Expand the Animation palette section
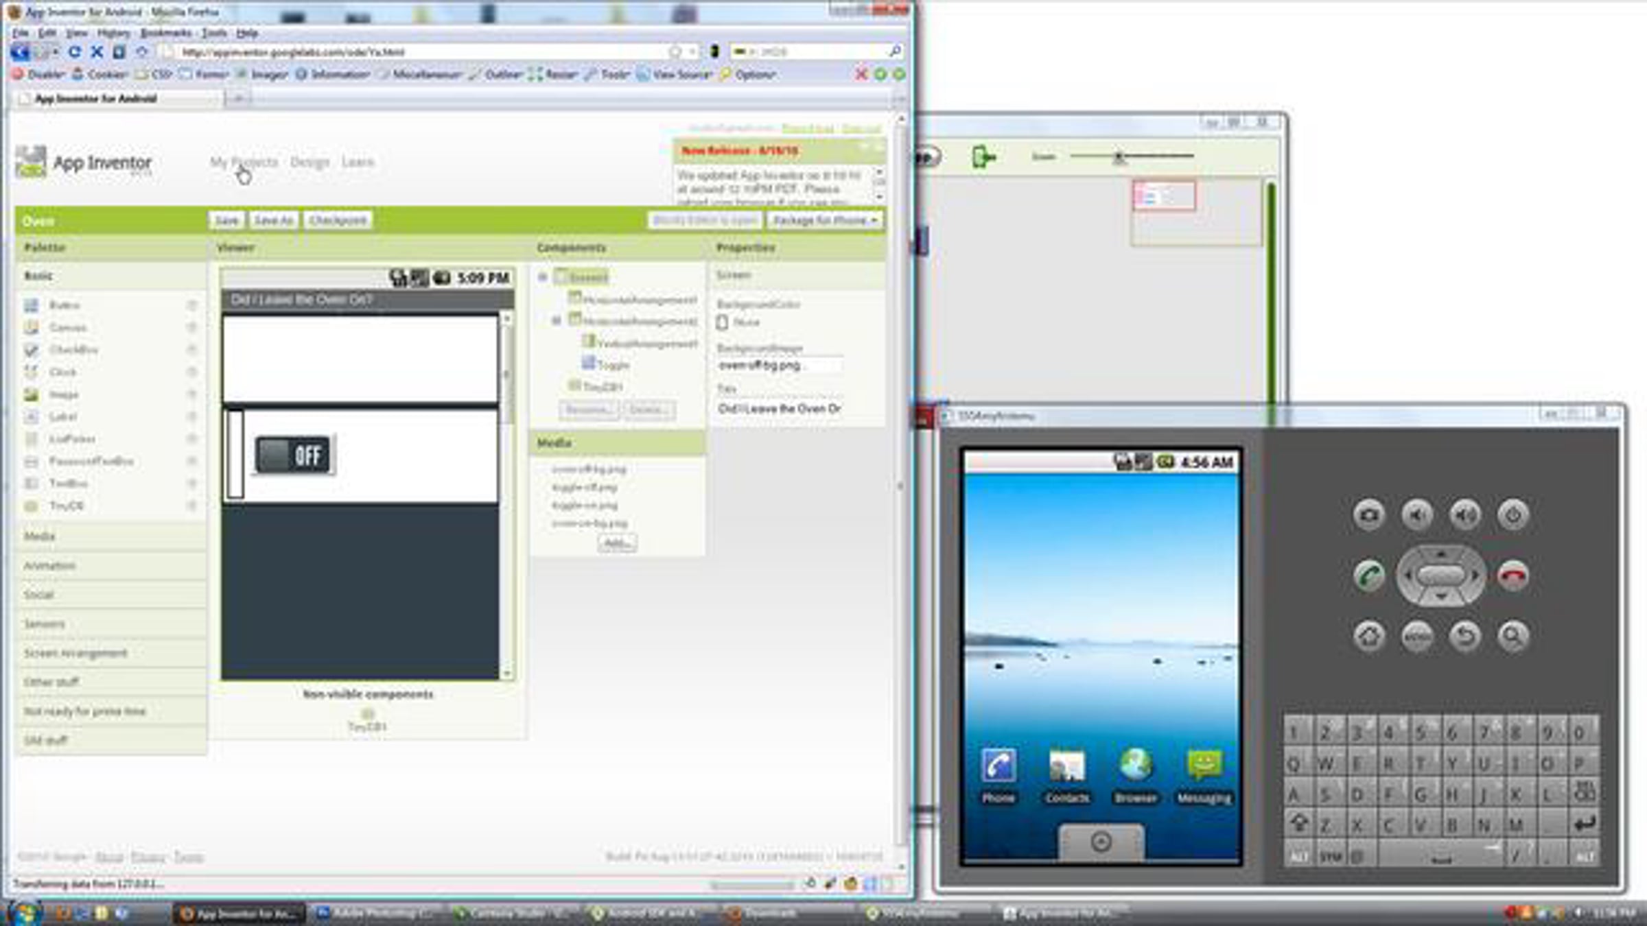 tap(110, 566)
